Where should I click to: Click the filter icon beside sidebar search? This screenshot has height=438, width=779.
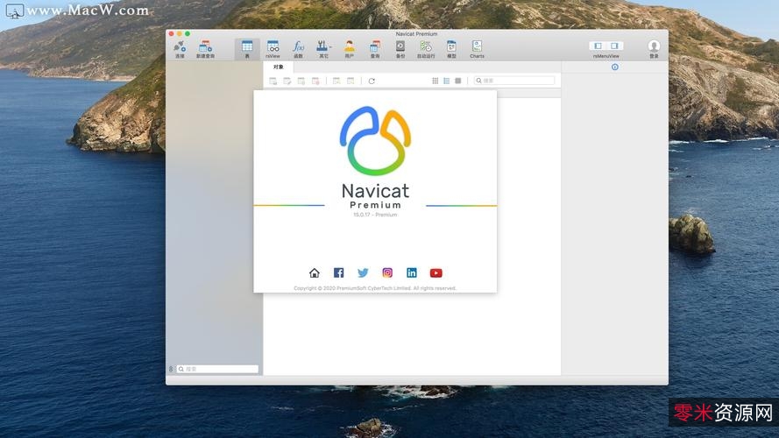point(171,369)
